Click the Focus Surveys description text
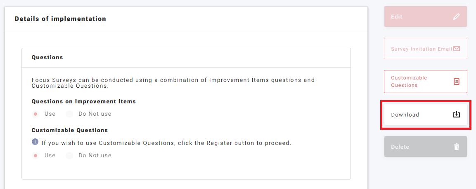 [x=173, y=83]
